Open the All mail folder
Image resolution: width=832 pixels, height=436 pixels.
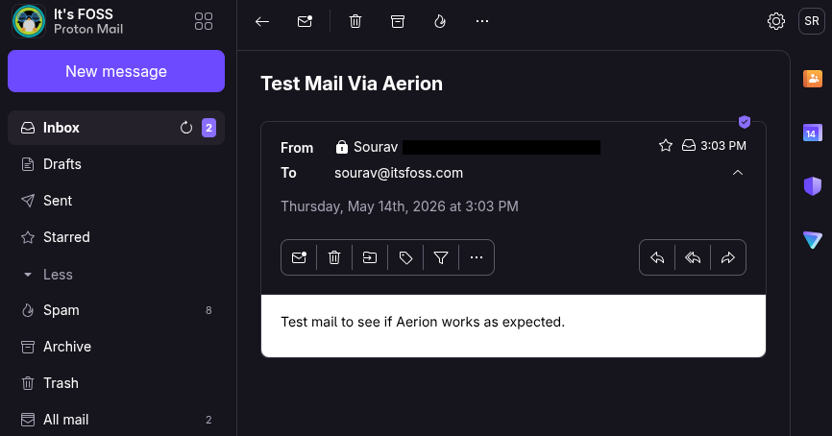tap(116, 420)
